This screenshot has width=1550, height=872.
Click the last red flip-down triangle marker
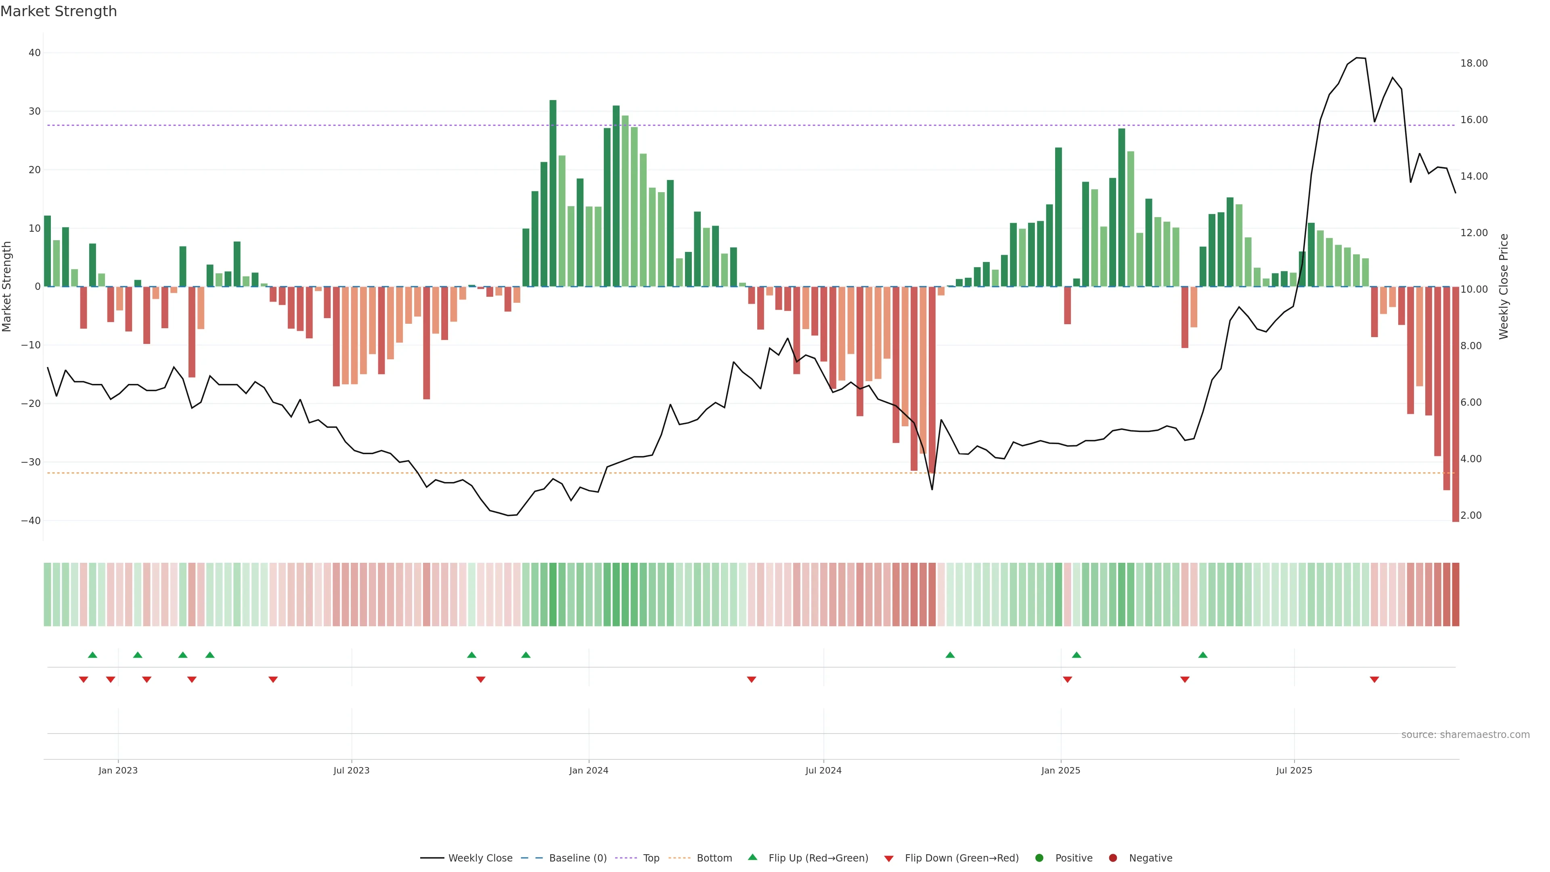[1374, 679]
